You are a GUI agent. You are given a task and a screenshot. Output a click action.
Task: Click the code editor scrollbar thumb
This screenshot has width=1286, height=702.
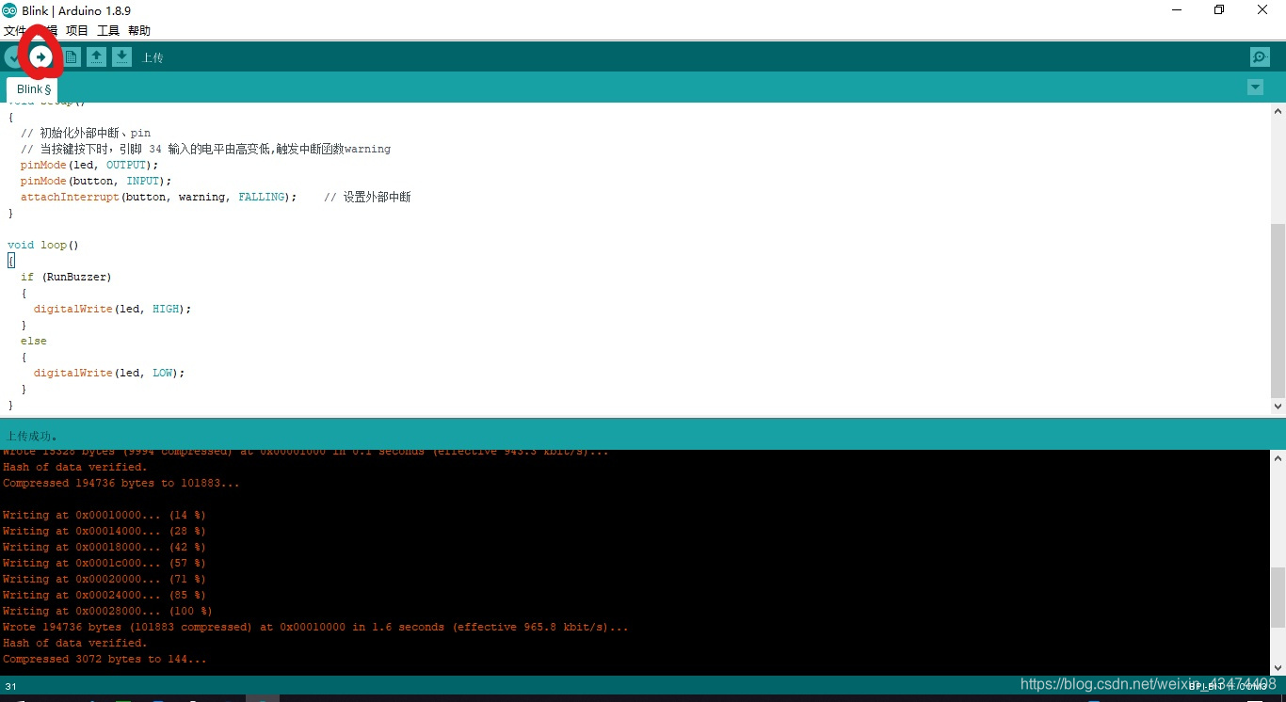[1278, 311]
